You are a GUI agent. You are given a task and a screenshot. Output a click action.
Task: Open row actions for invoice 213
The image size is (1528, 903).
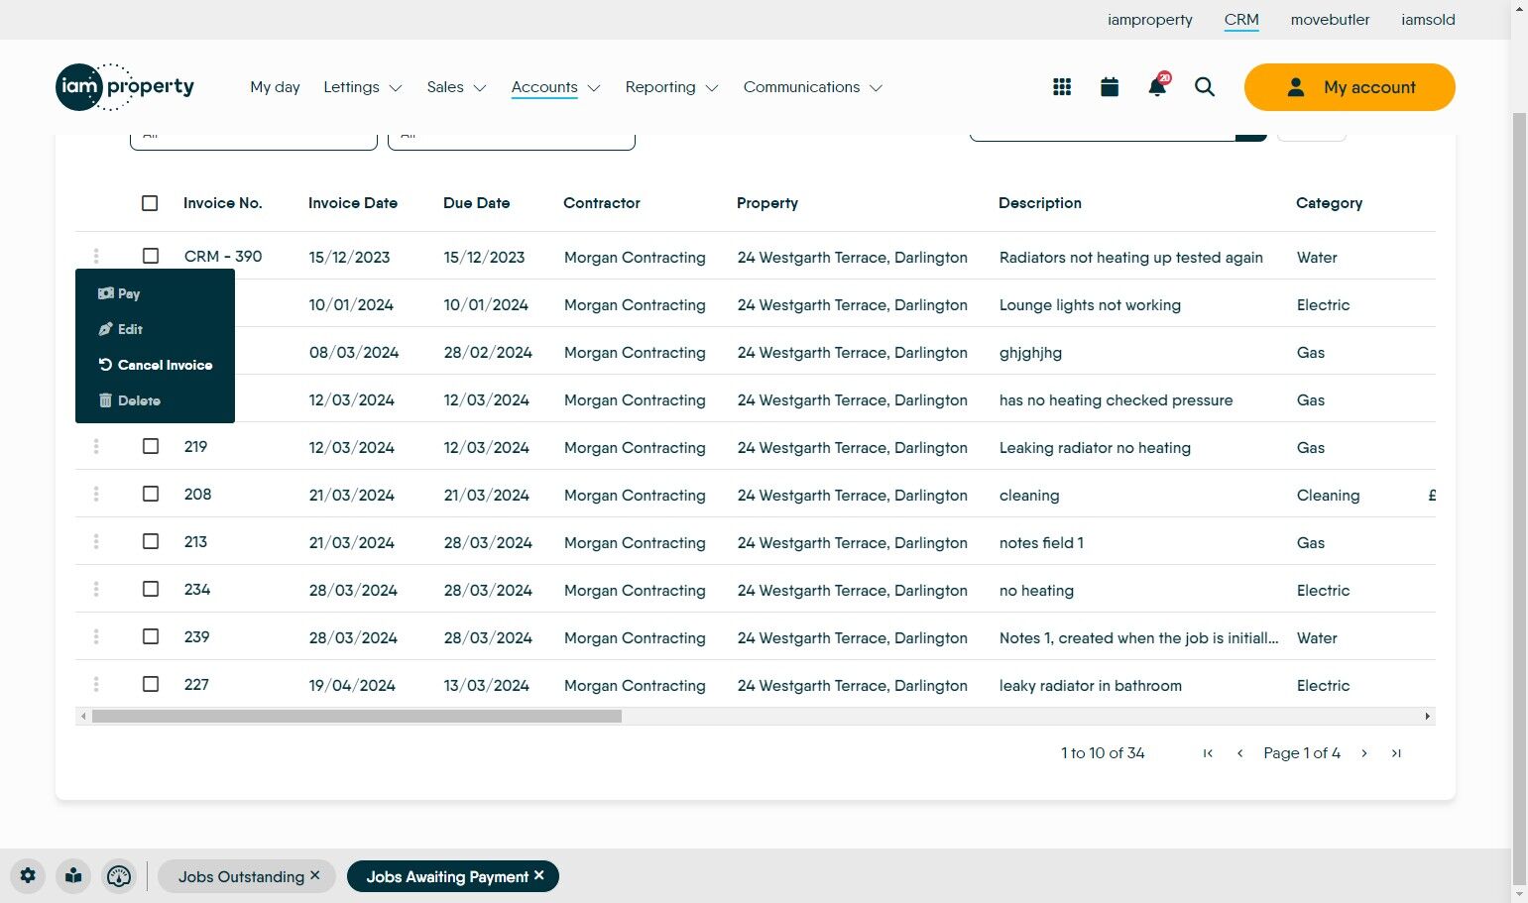point(96,541)
